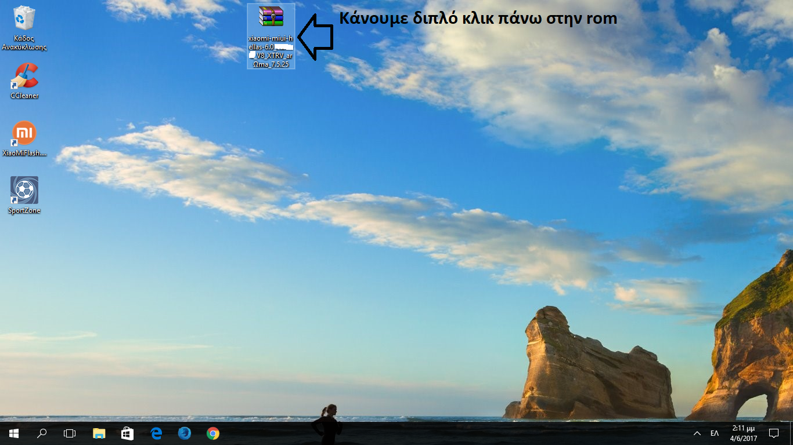Open the Windows Store taskbar icon
This screenshot has height=445, width=793.
pyautogui.click(x=127, y=433)
